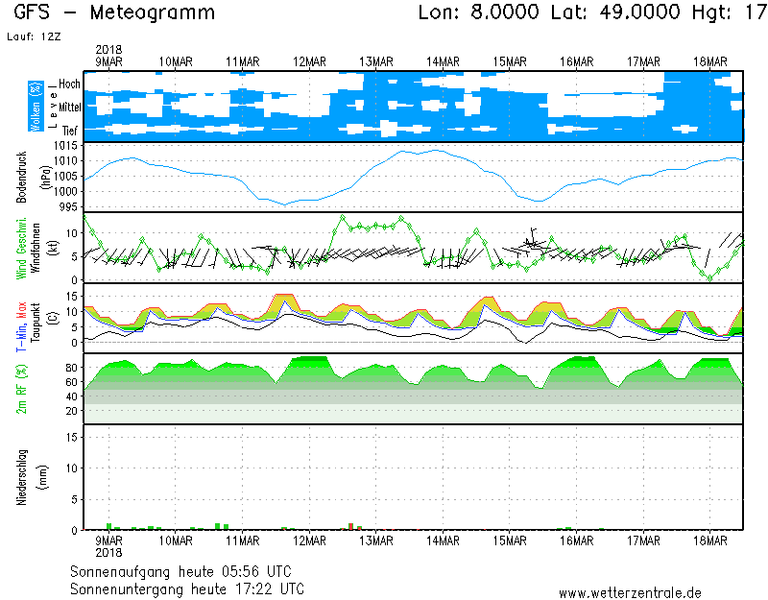
Task: Click 18MAR marker below the precipitation chart
Action: pyautogui.click(x=710, y=540)
